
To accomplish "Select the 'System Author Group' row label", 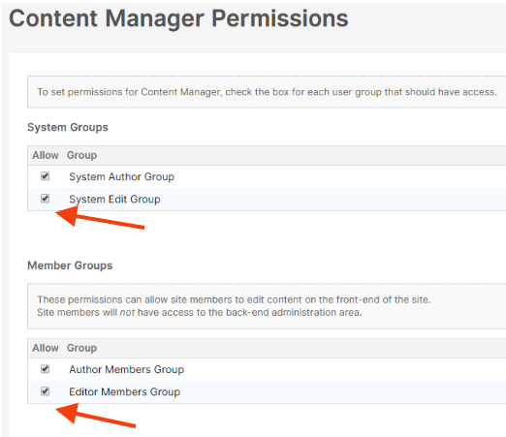I will pyautogui.click(x=121, y=176).
